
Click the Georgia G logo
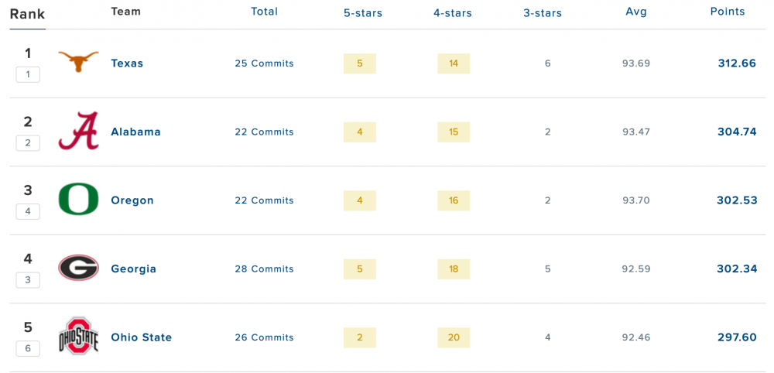(x=78, y=269)
